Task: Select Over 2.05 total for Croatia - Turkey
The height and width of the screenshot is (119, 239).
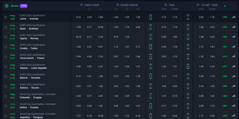Action: coord(164,47)
